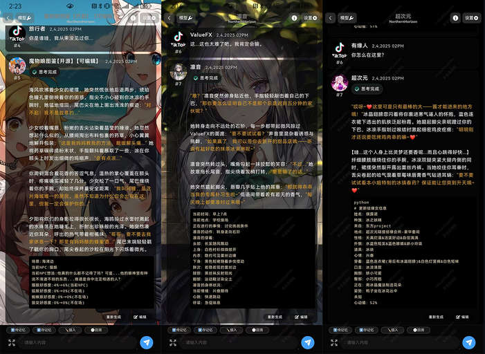
Task: Click 重新生成 under 凛音 reply
Action: [x=275, y=317]
